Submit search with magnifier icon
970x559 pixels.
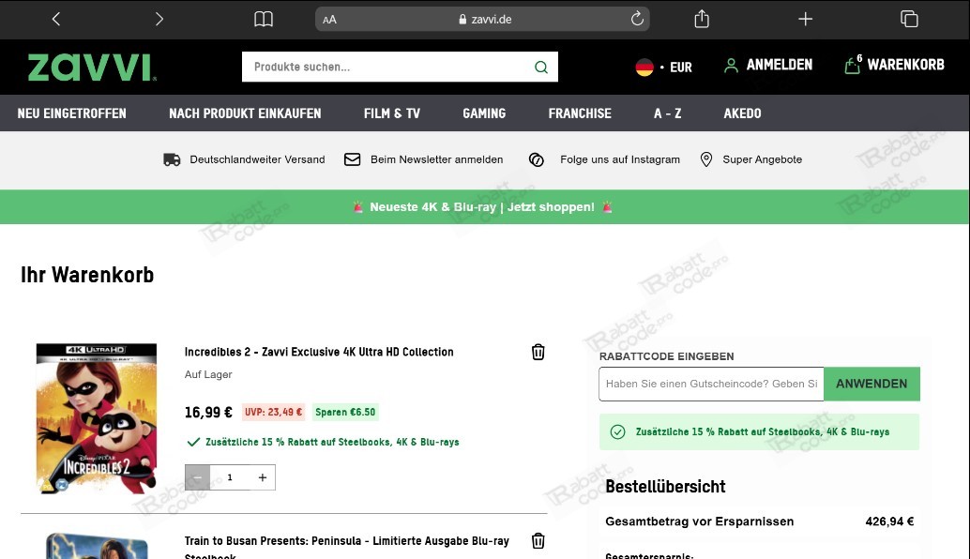click(541, 67)
